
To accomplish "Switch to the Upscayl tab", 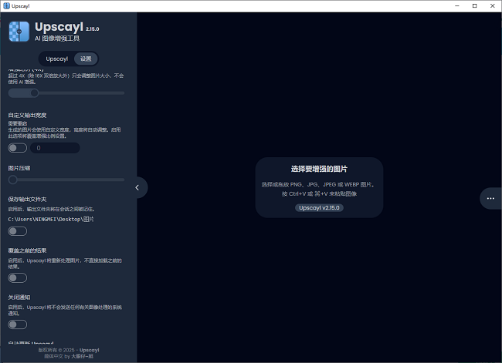I will click(x=56, y=59).
